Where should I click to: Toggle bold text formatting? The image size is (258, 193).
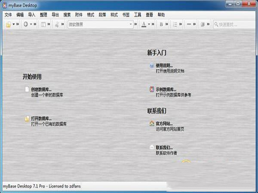[x=162, y=24]
